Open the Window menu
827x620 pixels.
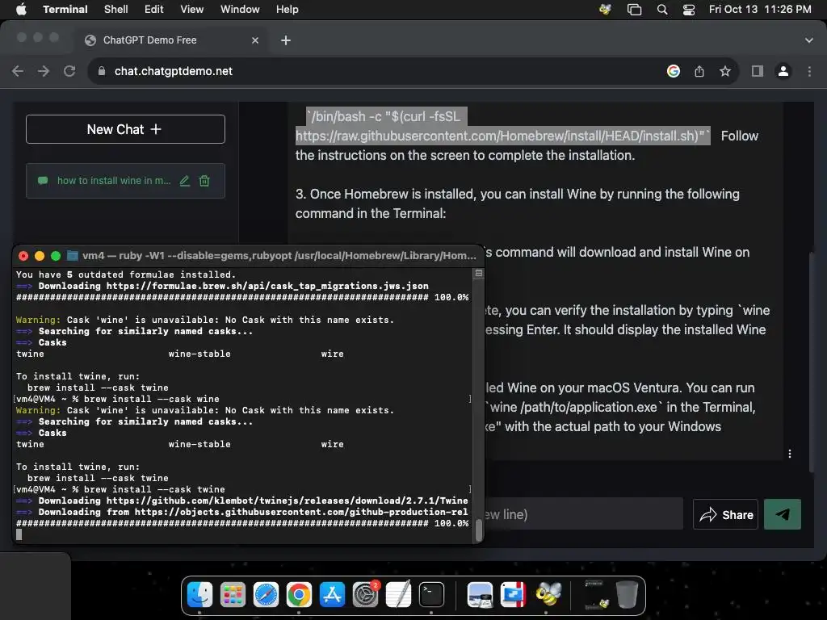240,10
